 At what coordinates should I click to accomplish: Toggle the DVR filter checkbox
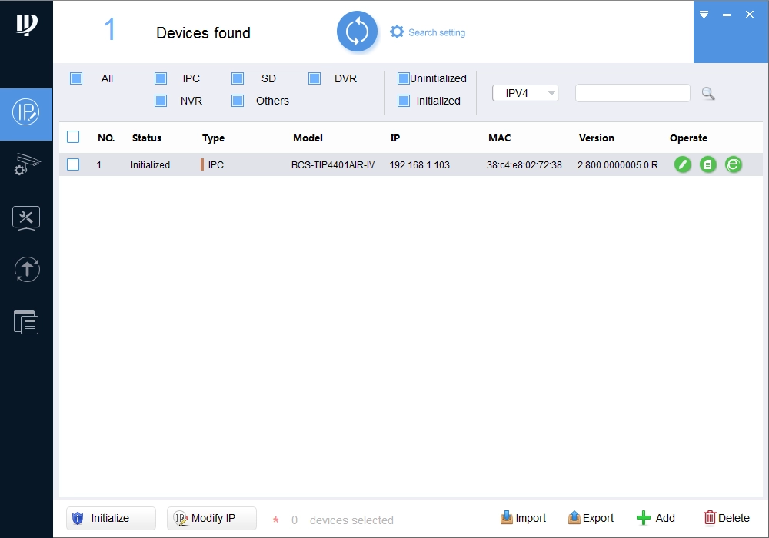tap(315, 78)
